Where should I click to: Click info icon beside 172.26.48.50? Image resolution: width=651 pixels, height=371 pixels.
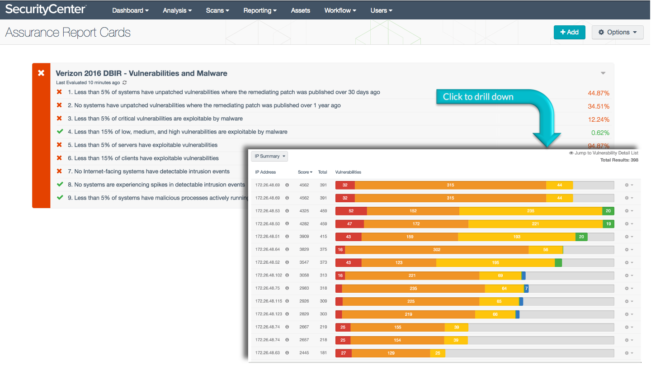[287, 224]
